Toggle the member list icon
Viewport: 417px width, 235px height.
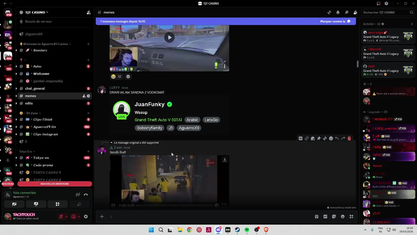355,12
